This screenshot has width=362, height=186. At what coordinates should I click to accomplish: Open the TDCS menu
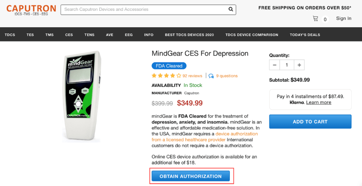pos(10,35)
